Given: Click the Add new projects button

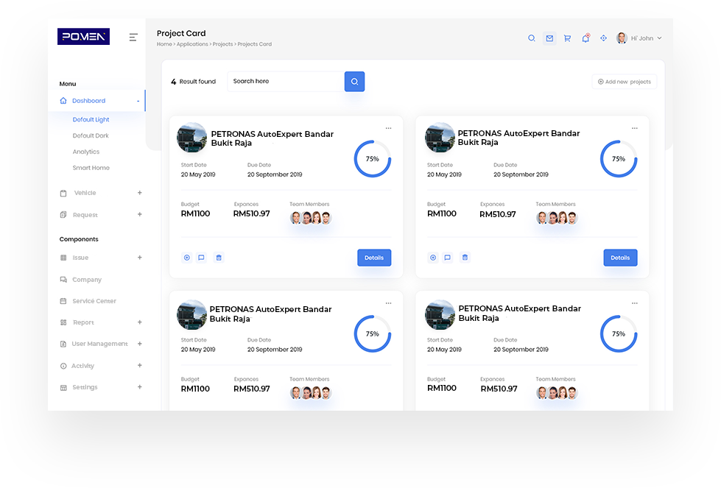Looking at the screenshot, I should pyautogui.click(x=625, y=82).
